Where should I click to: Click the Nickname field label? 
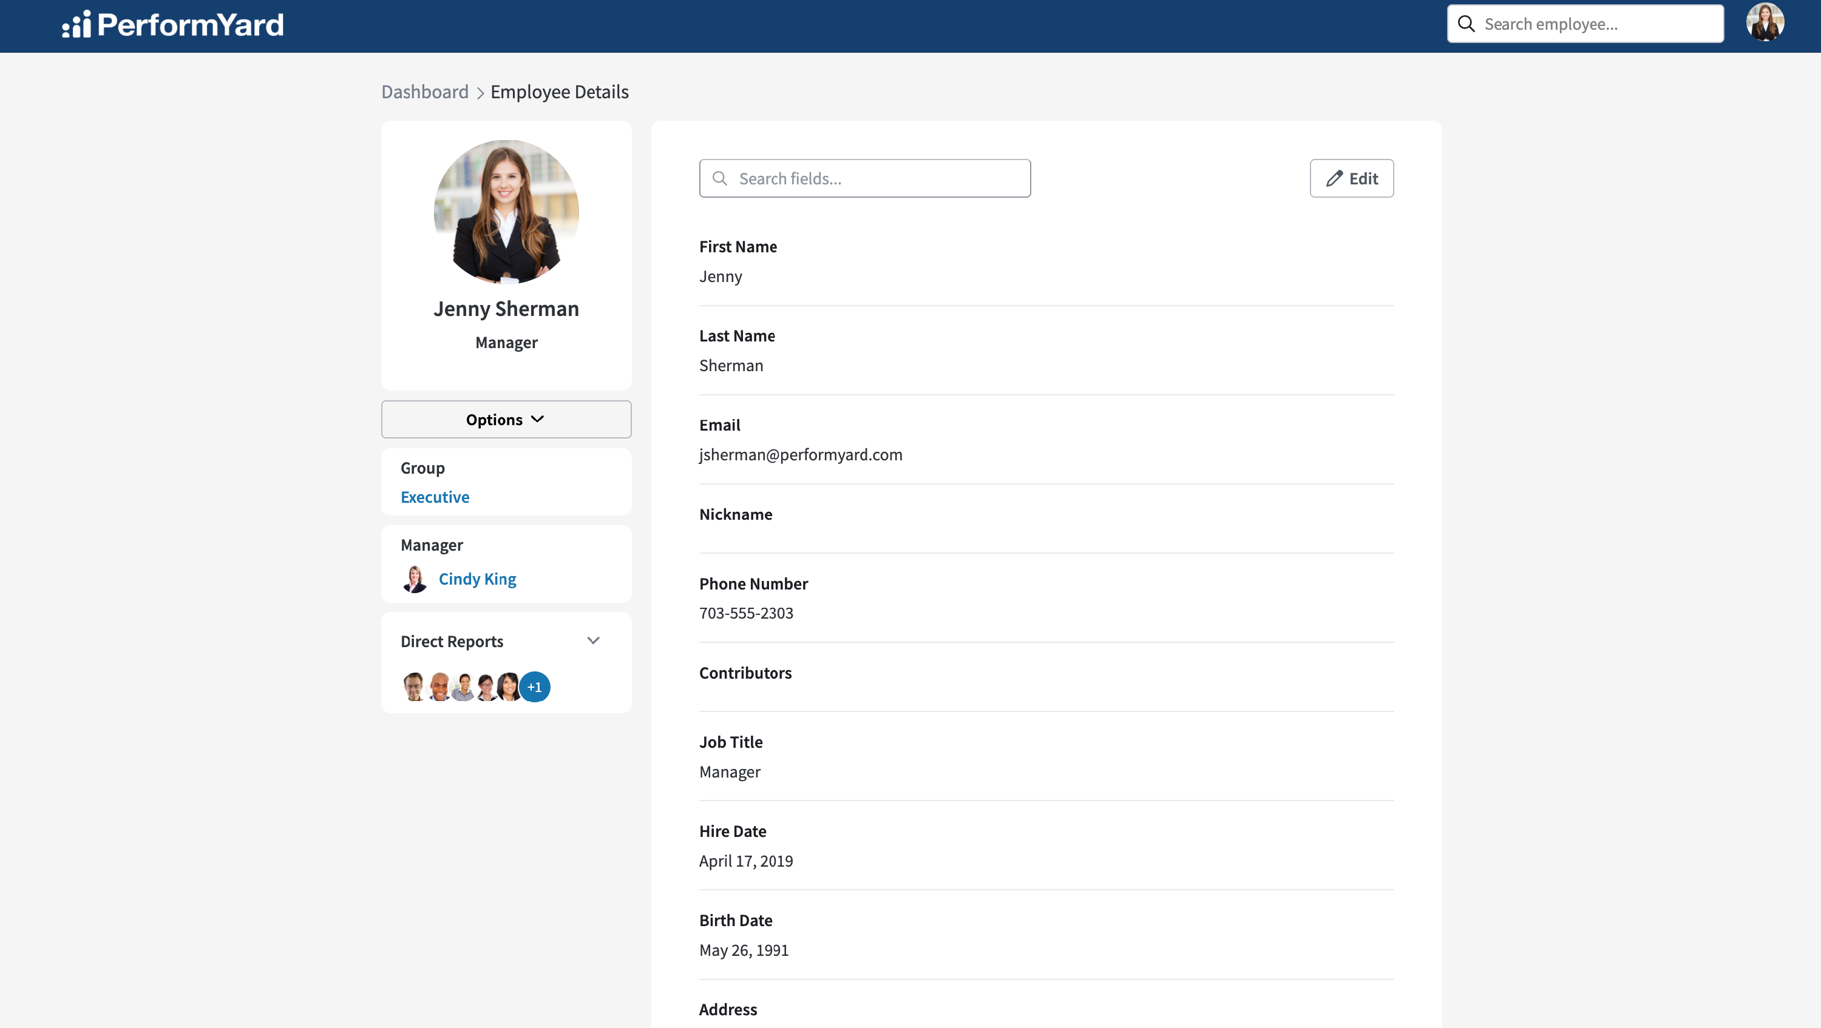coord(736,514)
